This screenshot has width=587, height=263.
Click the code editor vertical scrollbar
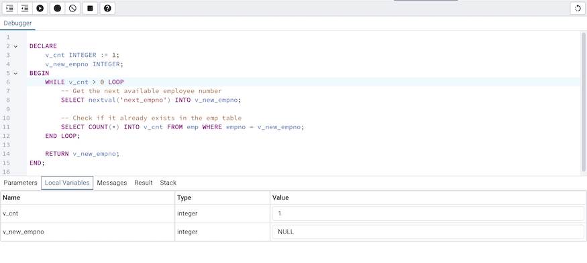pyautogui.click(x=583, y=102)
